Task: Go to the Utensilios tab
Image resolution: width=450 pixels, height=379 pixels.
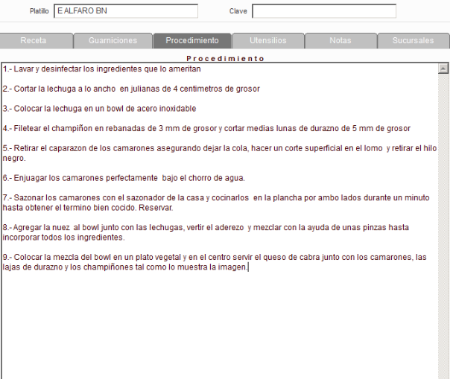Action: pos(268,40)
